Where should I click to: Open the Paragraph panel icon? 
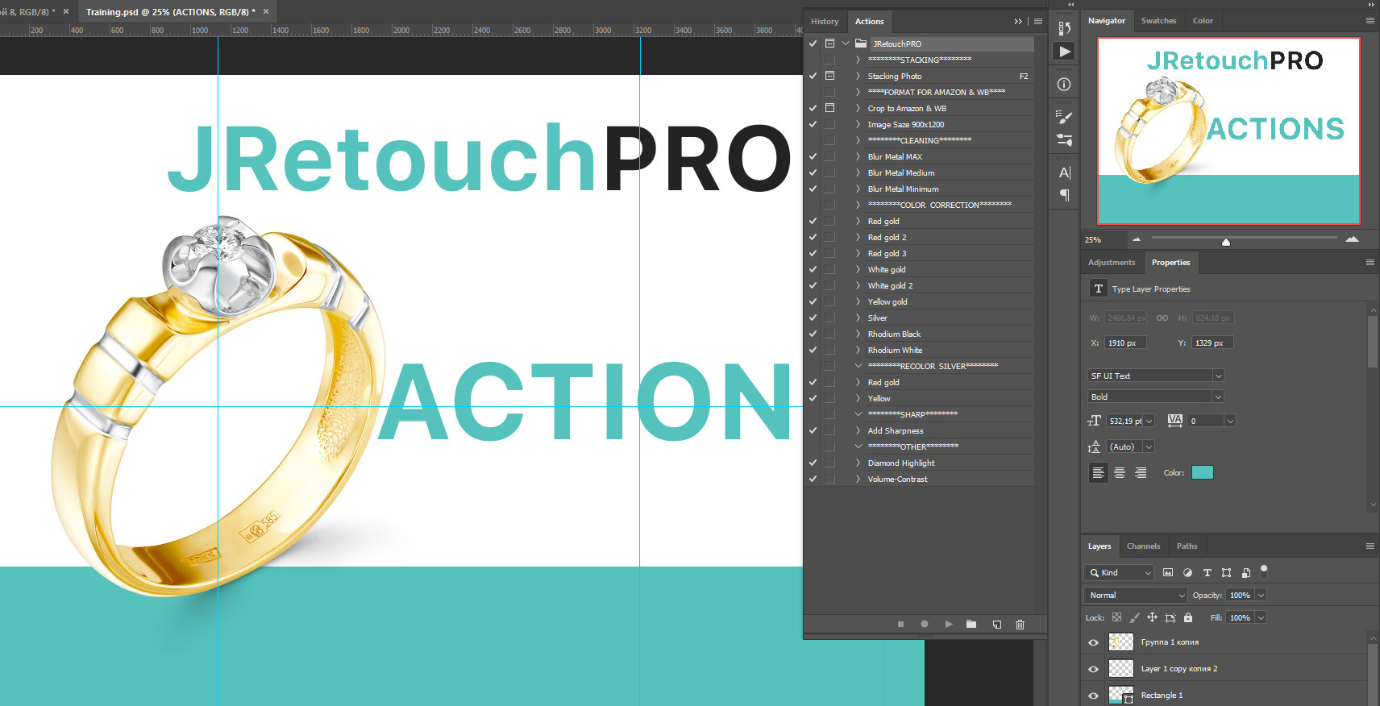1064,195
